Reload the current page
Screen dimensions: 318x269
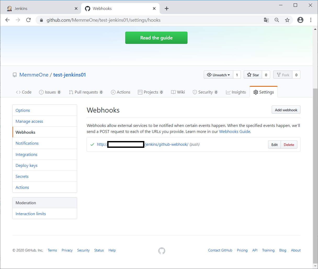point(29,20)
